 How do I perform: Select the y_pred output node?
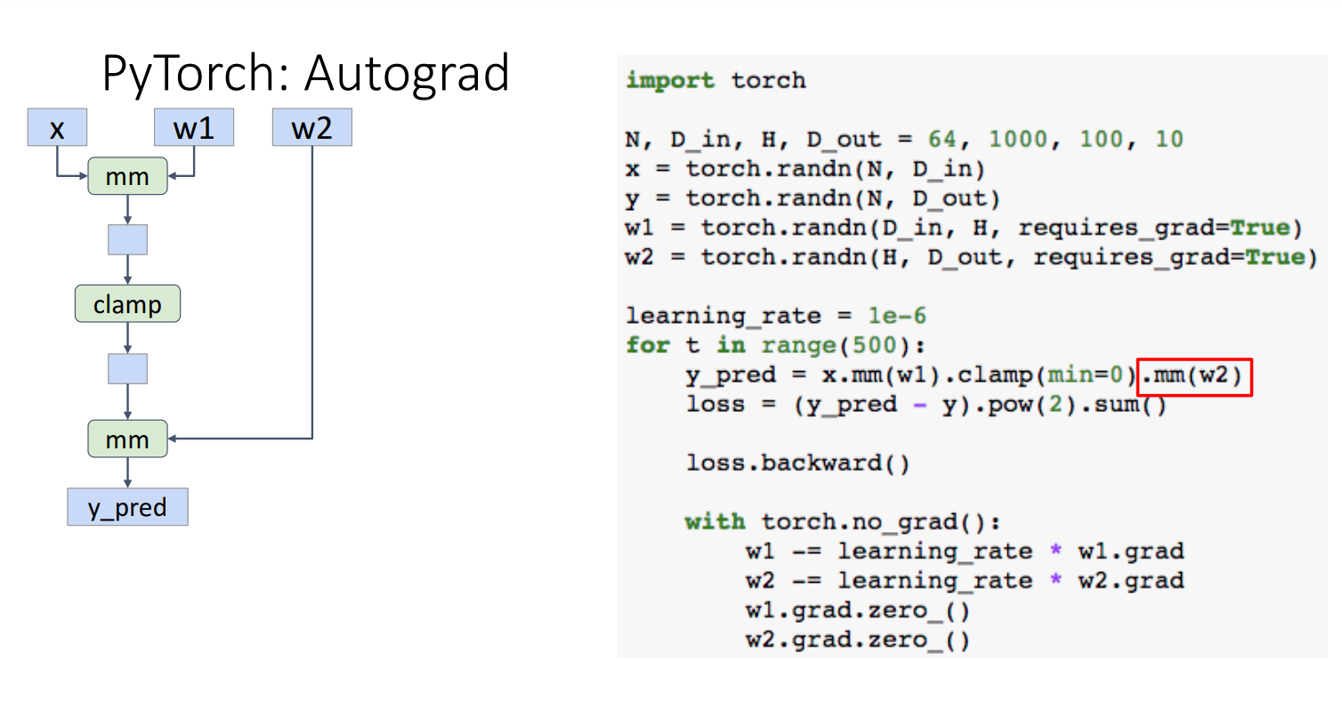pos(127,507)
